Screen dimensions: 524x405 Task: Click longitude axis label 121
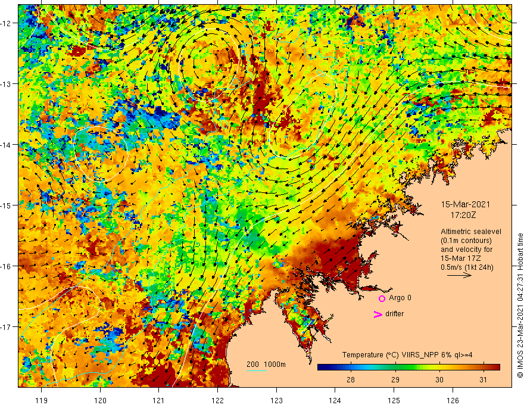tap(159, 400)
